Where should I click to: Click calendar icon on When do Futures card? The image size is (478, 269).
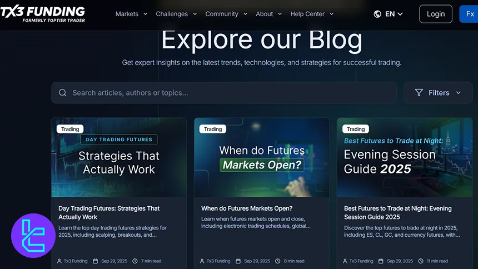click(x=238, y=261)
